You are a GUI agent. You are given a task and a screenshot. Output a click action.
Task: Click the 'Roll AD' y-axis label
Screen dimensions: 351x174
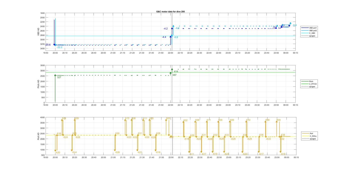(39, 136)
